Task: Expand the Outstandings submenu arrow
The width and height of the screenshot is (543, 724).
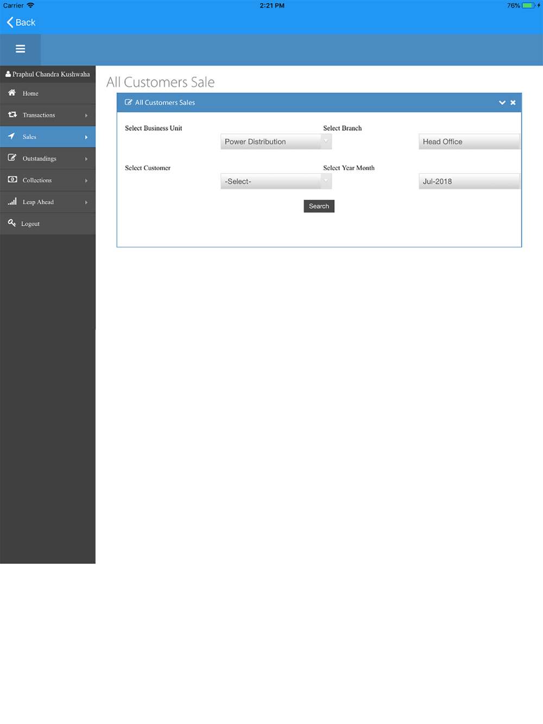Action: pos(86,159)
